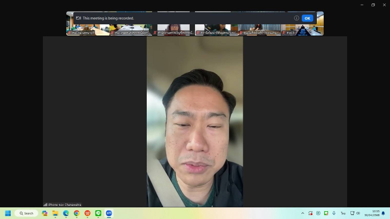390x219 pixels.
Task: Open File Explorer from taskbar
Action: pos(55,213)
